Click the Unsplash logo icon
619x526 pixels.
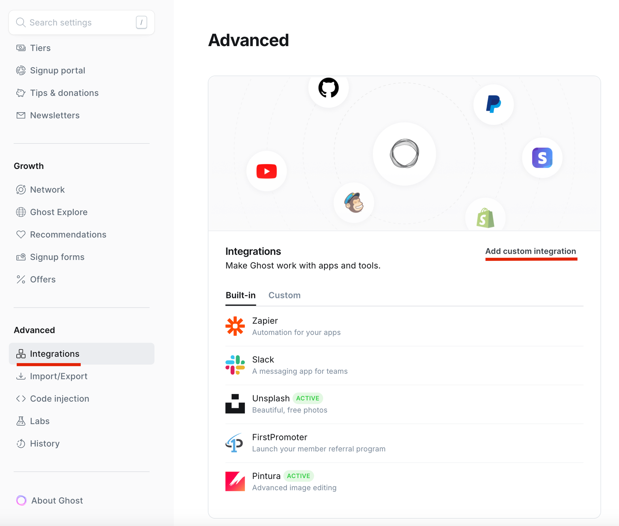tap(235, 404)
